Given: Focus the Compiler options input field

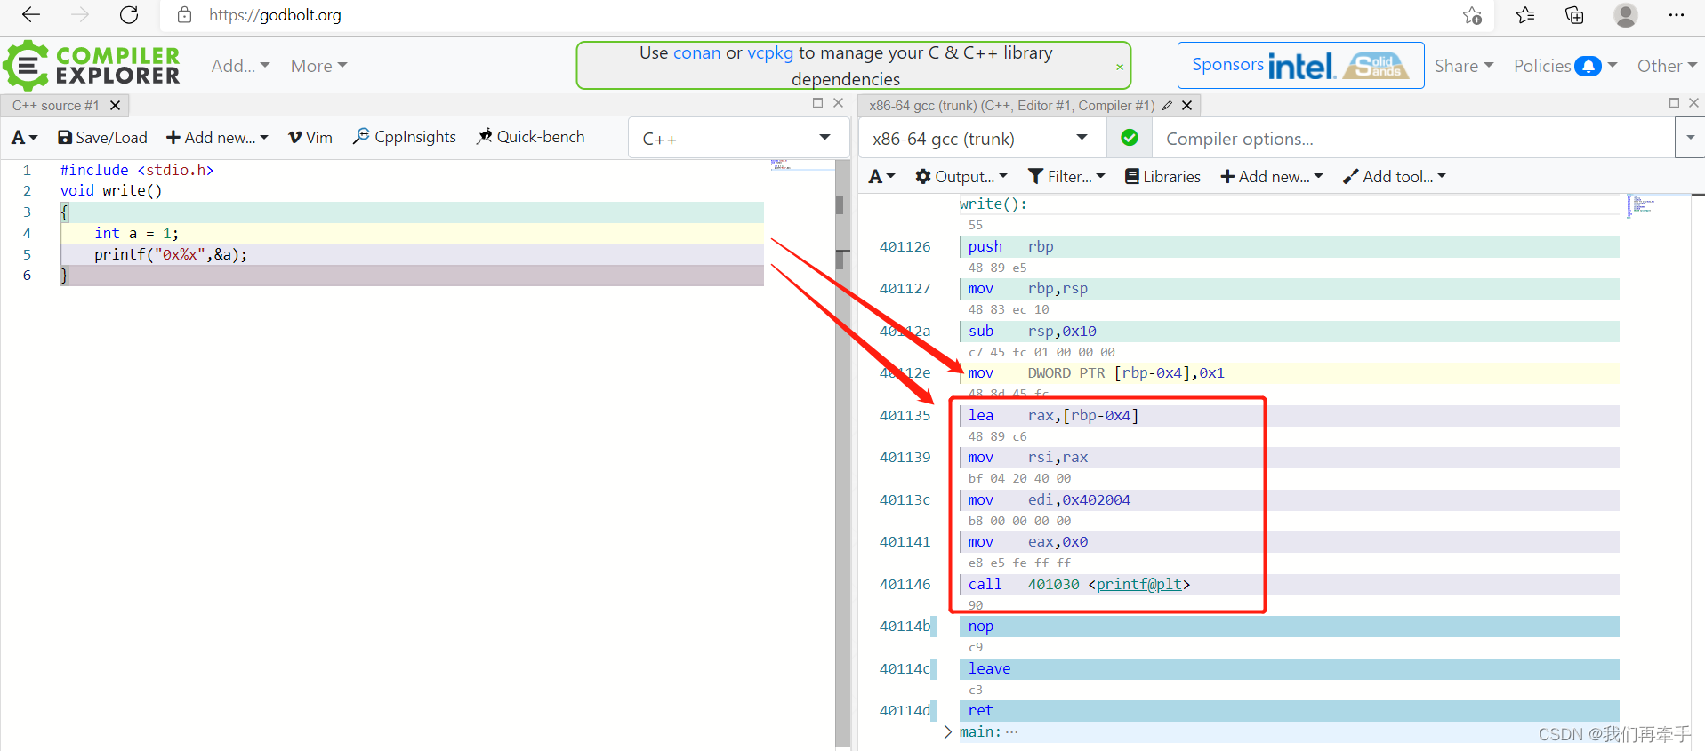Looking at the screenshot, I should coord(1413,138).
